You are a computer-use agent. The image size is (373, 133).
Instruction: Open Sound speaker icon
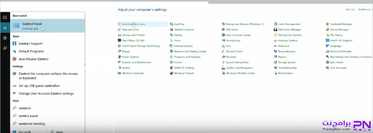click(x=172, y=62)
